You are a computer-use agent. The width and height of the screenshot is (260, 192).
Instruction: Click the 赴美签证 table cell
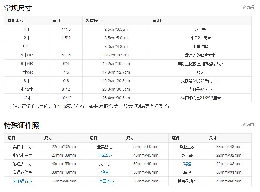tap(104, 147)
